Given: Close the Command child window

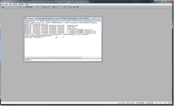Looking at the screenshot, I should click(x=99, y=18).
